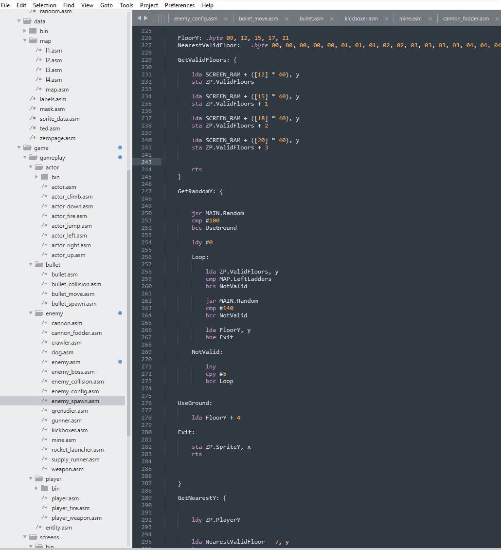Viewport: 501px width, 550px height.
Task: Click code line 'jsr MAIN.Random' at 250
Action: [218, 213]
